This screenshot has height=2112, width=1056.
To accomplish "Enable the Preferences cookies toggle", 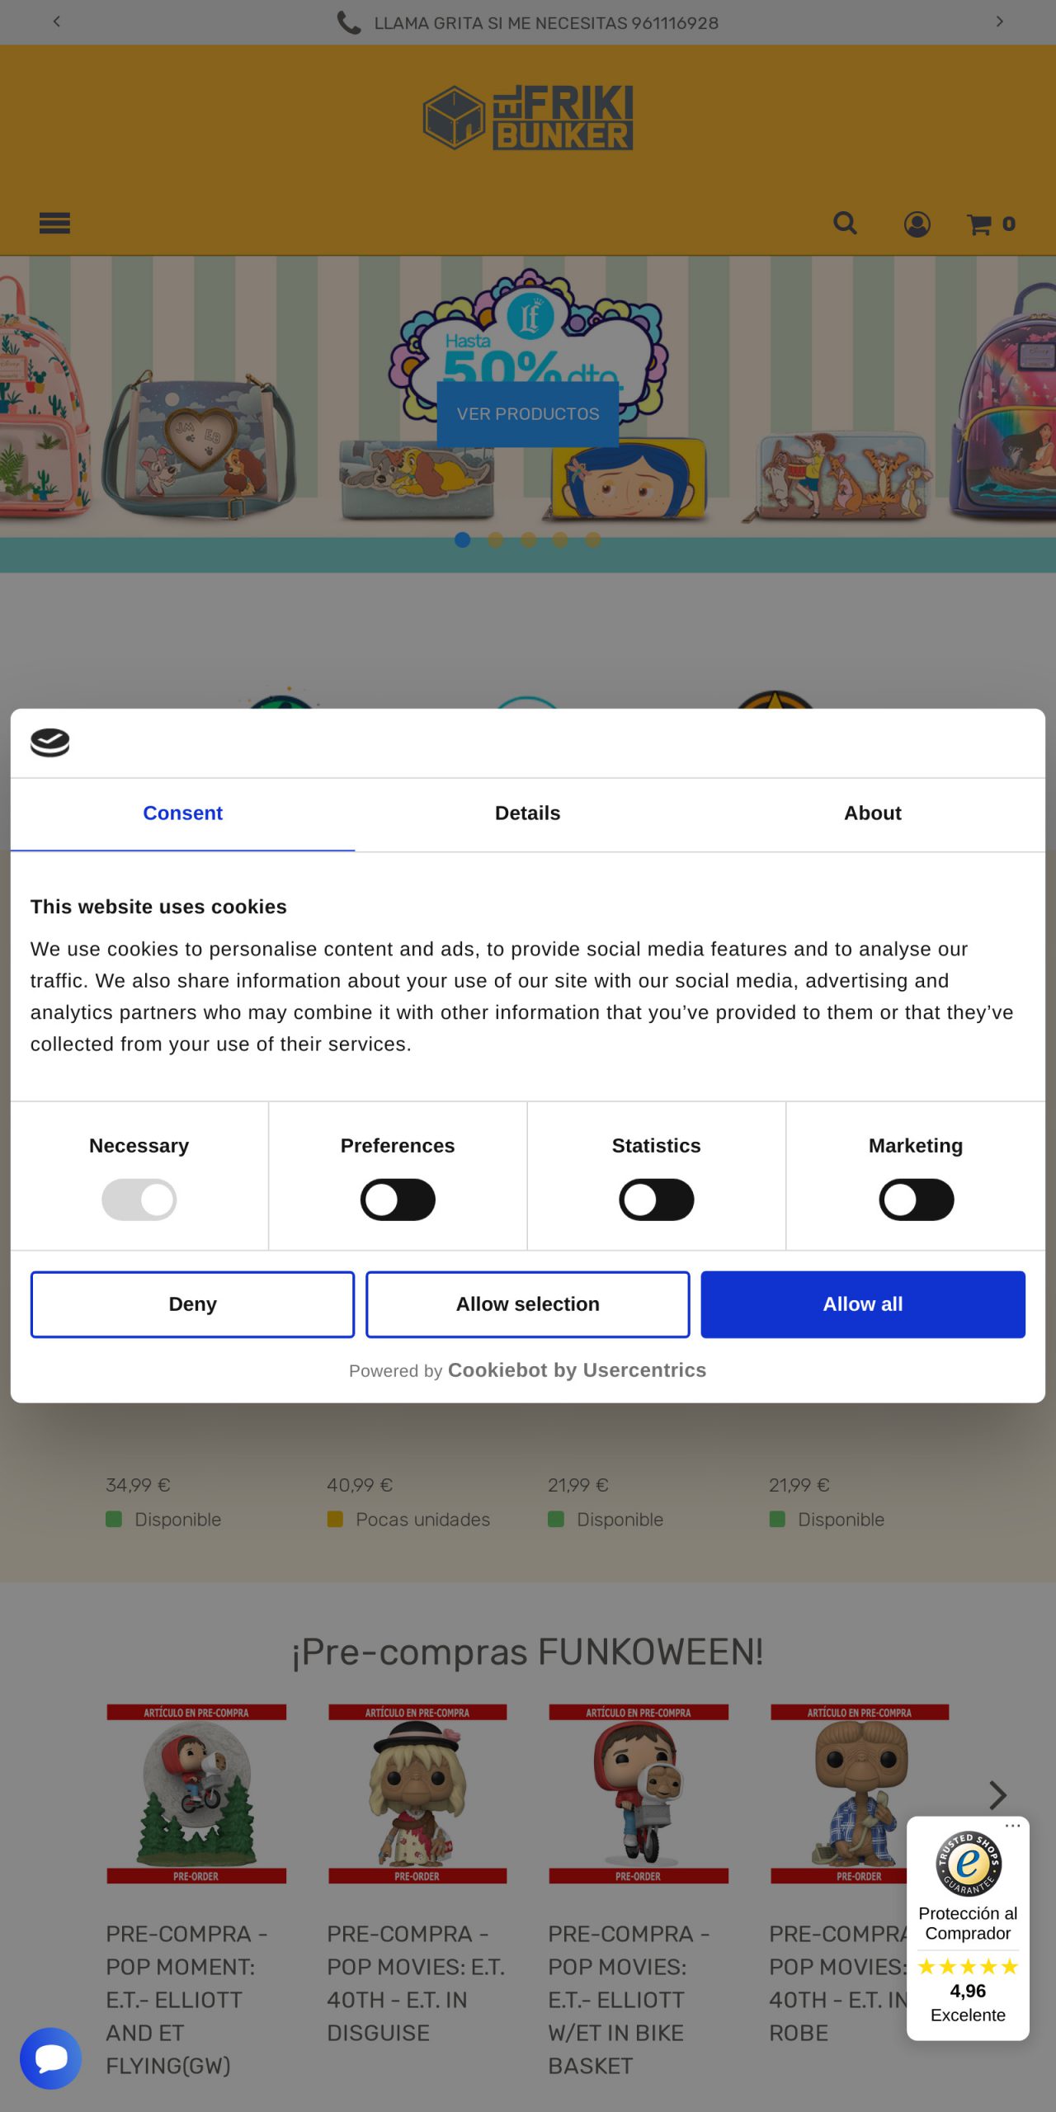I will pyautogui.click(x=398, y=1200).
